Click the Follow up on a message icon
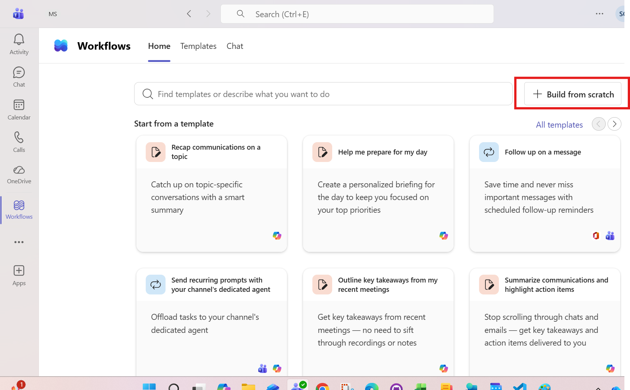Viewport: 630px width, 390px height. pyautogui.click(x=489, y=152)
